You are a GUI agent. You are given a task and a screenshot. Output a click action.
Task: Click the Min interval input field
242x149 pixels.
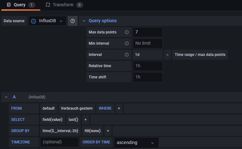pos(147,43)
